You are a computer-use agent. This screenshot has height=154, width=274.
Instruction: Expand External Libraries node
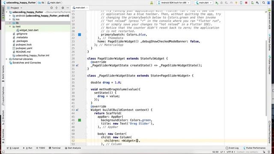coord(7,59)
